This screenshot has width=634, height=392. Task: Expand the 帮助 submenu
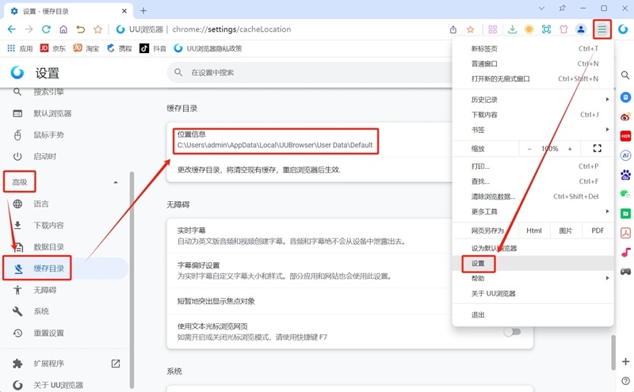(x=607, y=278)
